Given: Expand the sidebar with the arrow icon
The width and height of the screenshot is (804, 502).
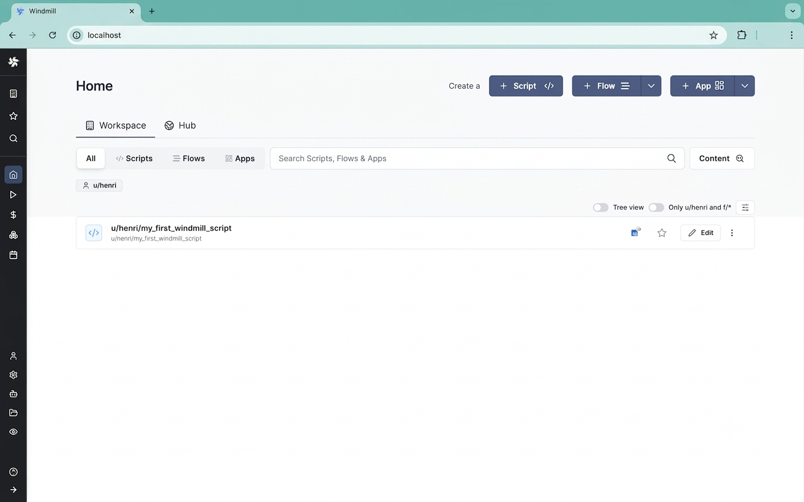Looking at the screenshot, I should point(13,490).
